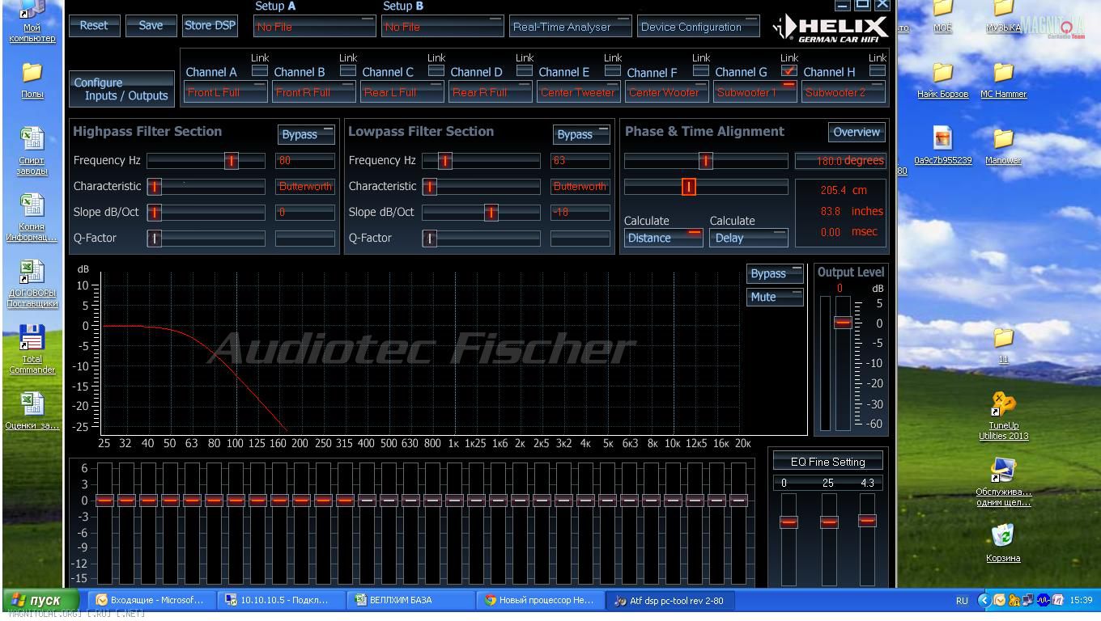This screenshot has width=1101, height=621.
Task: Open the Real-Time Analyser
Action: tap(570, 27)
